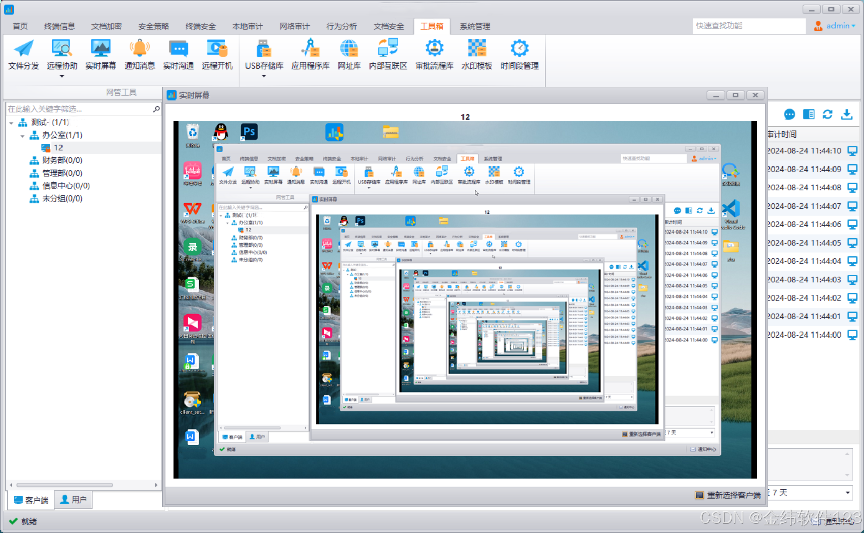
Task: Expand USB存储库 dropdown arrow
Action: point(264,76)
